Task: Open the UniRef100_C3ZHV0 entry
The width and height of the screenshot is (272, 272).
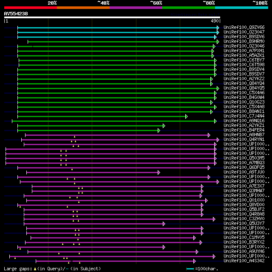Action: 244,219
